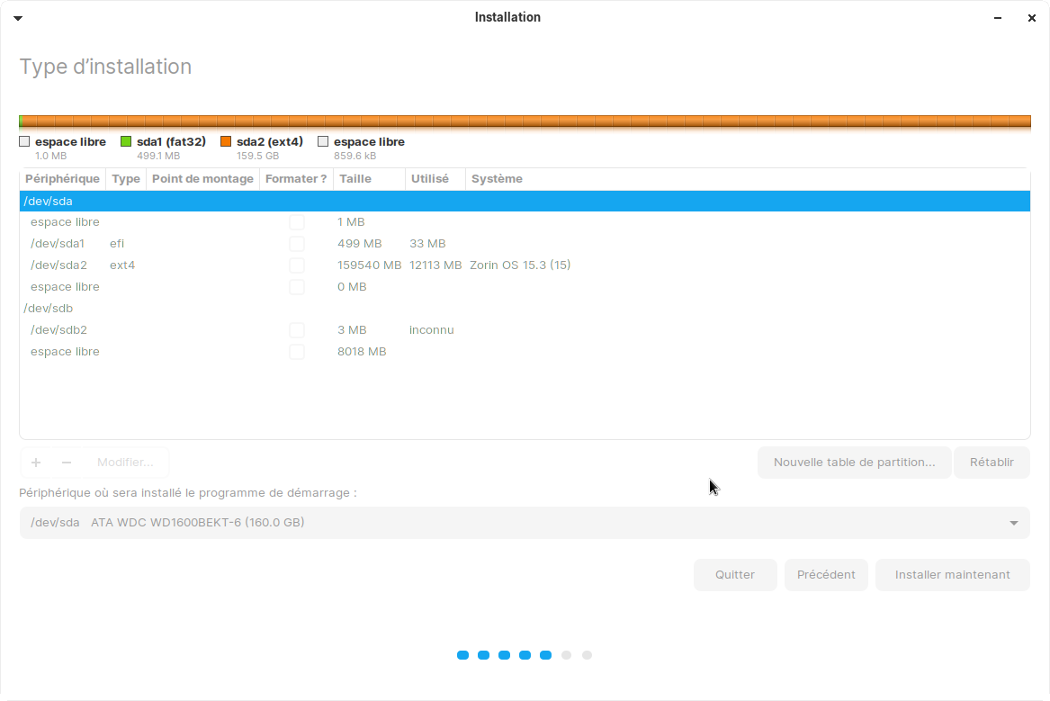
Task: Open the bootloader device dropdown
Action: point(524,523)
